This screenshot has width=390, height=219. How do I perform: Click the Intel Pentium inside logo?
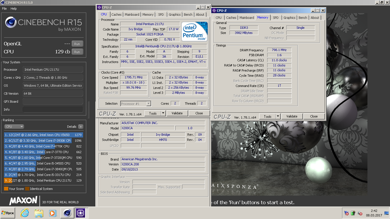[x=194, y=31]
